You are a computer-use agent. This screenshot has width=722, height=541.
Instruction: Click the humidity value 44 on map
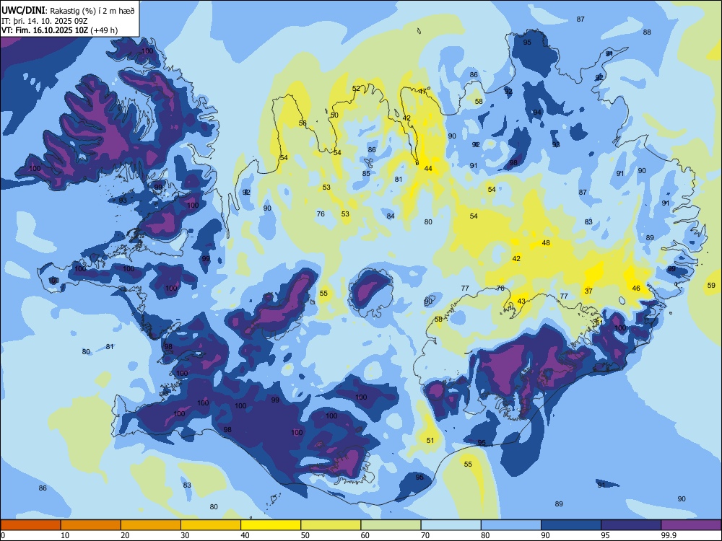click(x=428, y=169)
